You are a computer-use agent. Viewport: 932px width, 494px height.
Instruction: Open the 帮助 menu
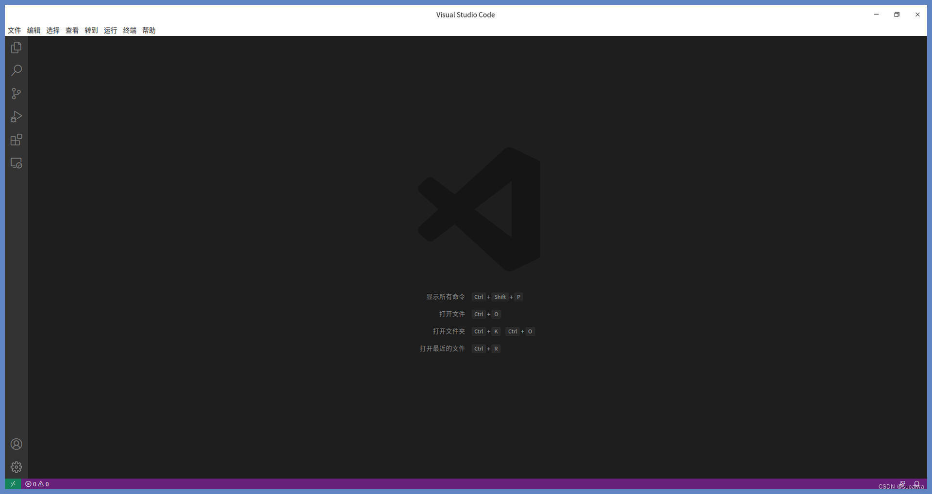(149, 30)
